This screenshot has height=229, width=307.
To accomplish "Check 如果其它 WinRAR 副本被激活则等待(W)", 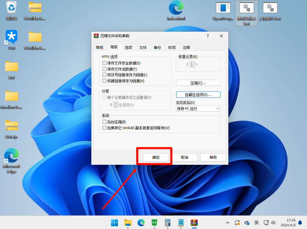I will point(105,128).
